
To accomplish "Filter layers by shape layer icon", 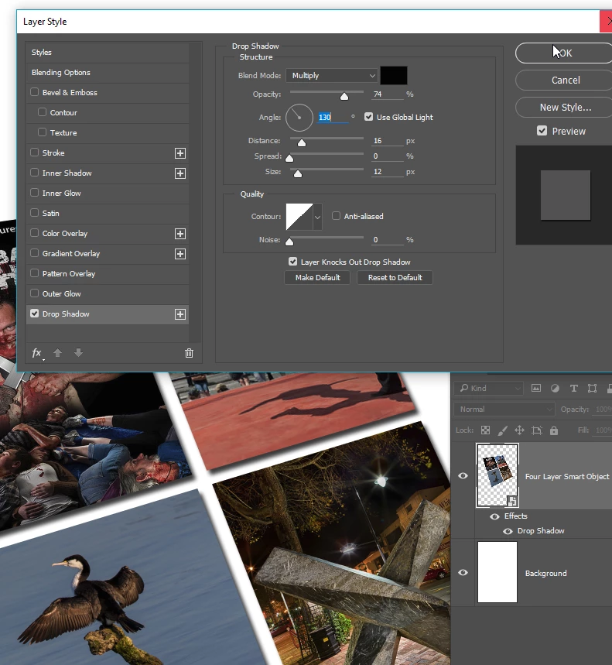I will (x=592, y=388).
